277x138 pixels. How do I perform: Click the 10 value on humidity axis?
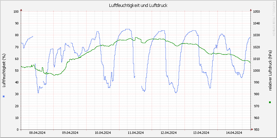[x=17, y=118]
